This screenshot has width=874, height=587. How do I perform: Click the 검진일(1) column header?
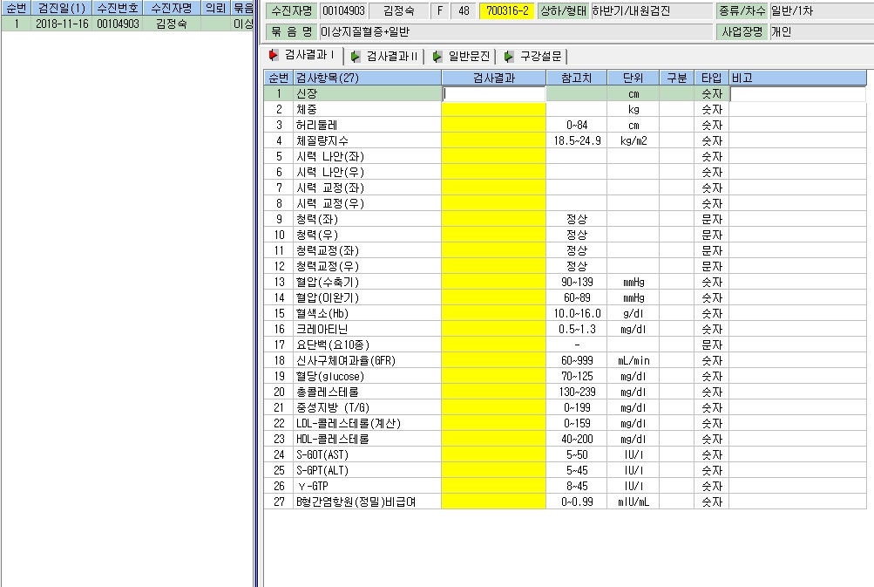click(62, 8)
